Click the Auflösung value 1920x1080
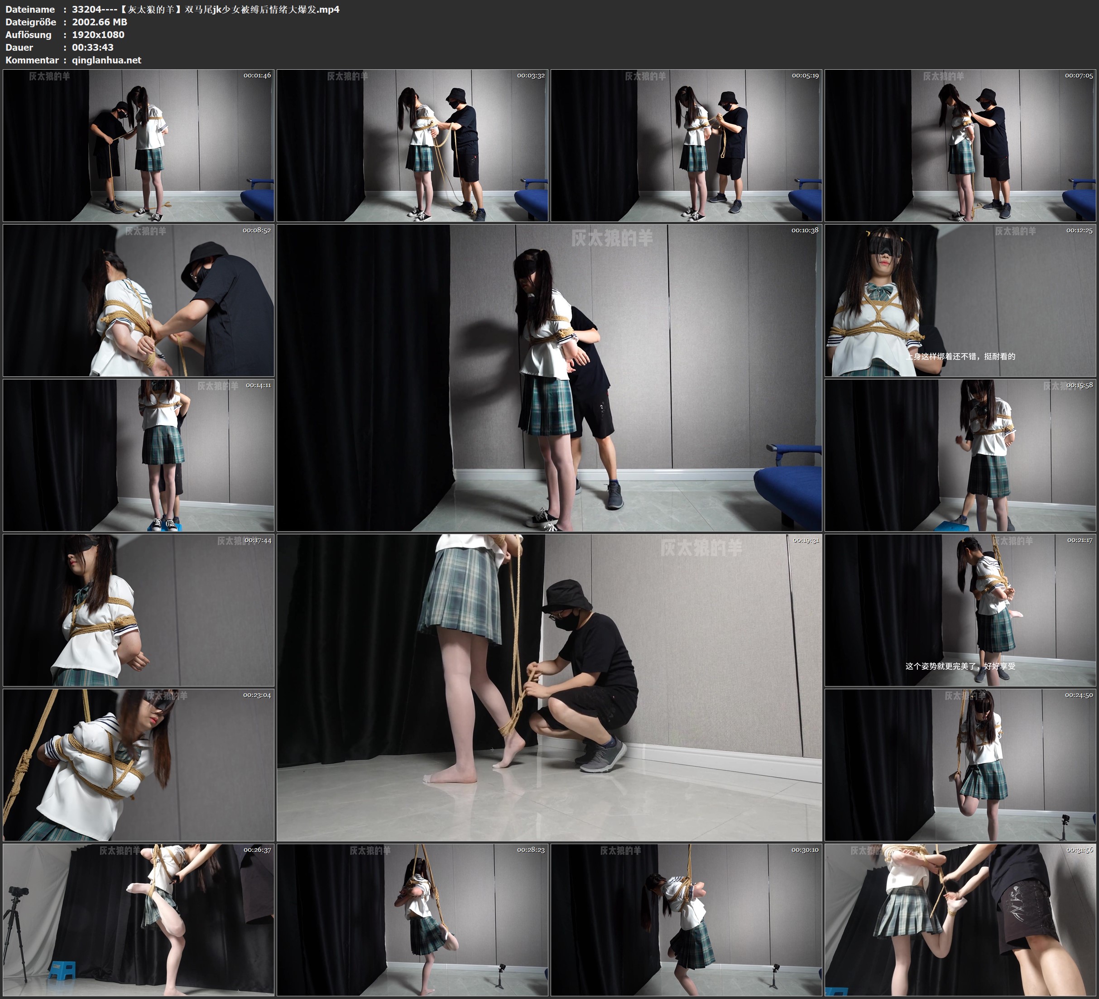1099x999 pixels. tap(98, 34)
